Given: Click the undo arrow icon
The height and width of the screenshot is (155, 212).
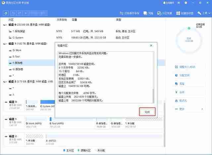Looking at the screenshot, I should (x=13, y=13).
